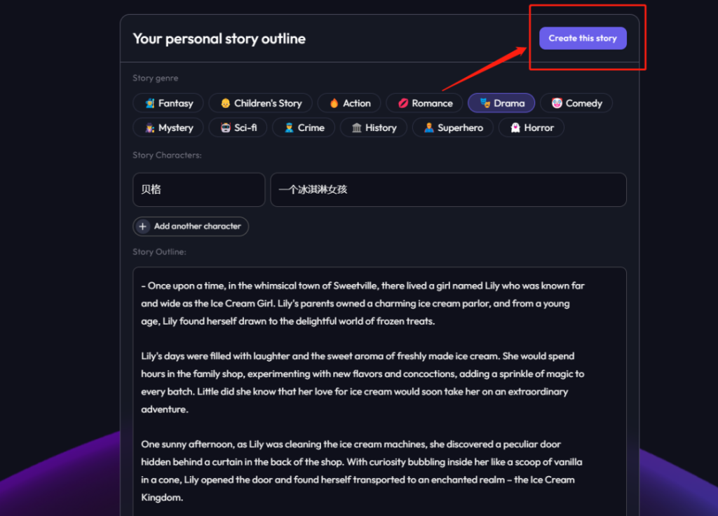The width and height of the screenshot is (718, 516).
Task: Select the Mystery genre option
Action: (x=169, y=128)
